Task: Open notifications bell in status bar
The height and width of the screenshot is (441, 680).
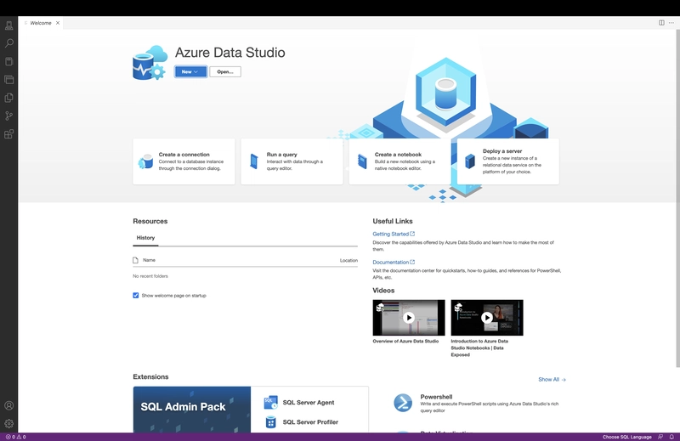Action: click(x=671, y=437)
